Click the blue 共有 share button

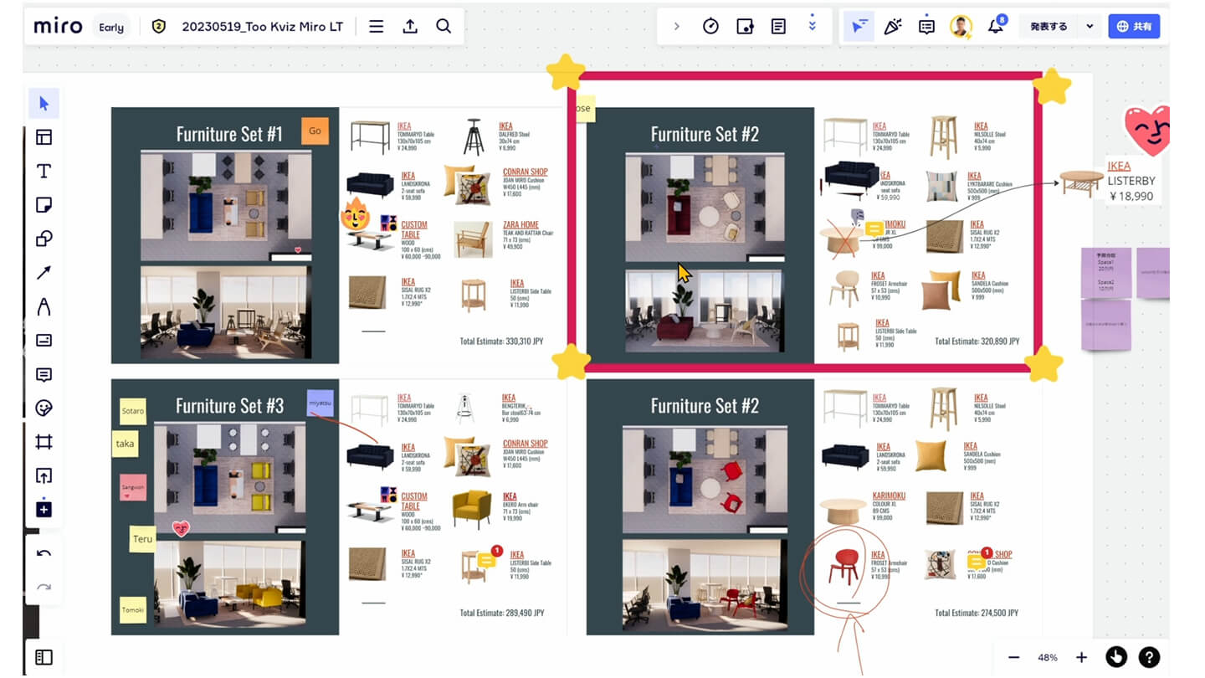pos(1134,27)
